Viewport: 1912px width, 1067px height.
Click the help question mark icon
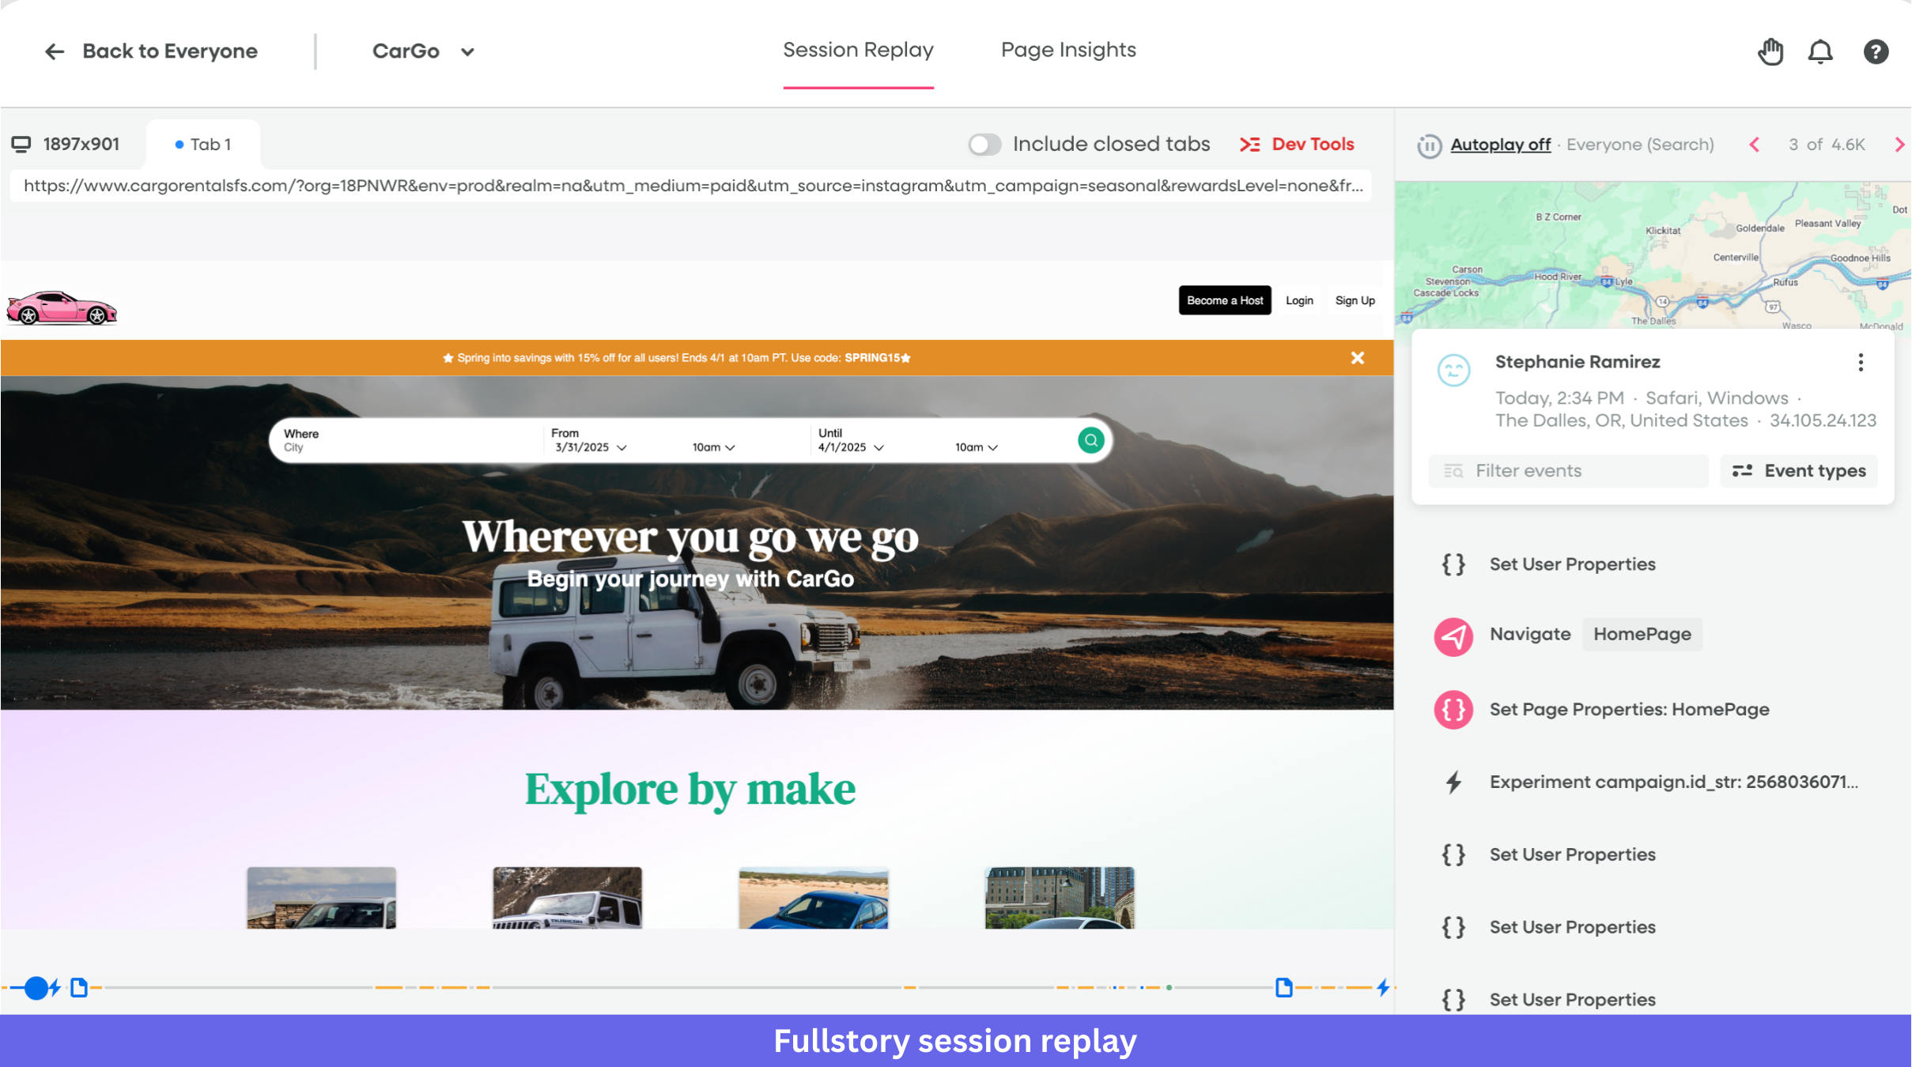(x=1876, y=51)
